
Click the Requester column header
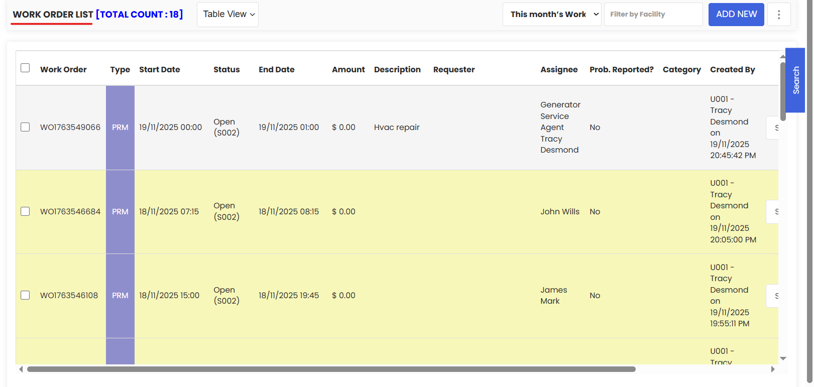coord(454,69)
